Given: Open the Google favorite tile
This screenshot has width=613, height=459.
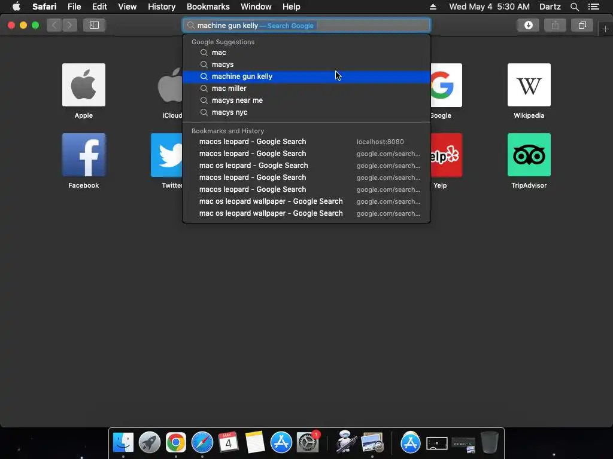Looking at the screenshot, I should pos(446,85).
